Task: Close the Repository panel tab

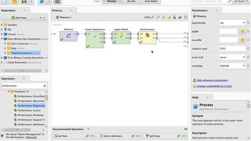Action: [24, 11]
